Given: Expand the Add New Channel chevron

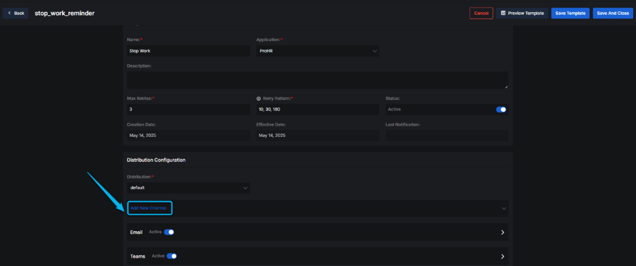Looking at the screenshot, I should [503, 208].
